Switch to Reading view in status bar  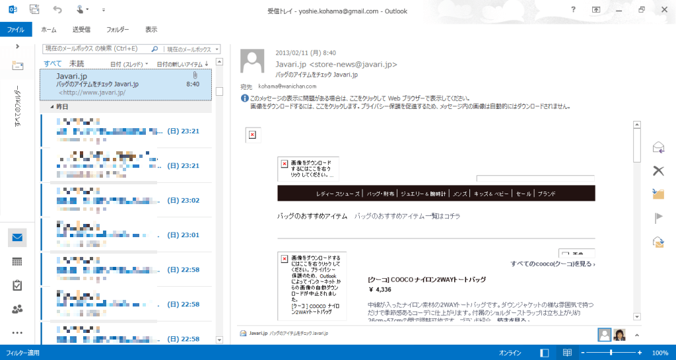pyautogui.click(x=567, y=353)
